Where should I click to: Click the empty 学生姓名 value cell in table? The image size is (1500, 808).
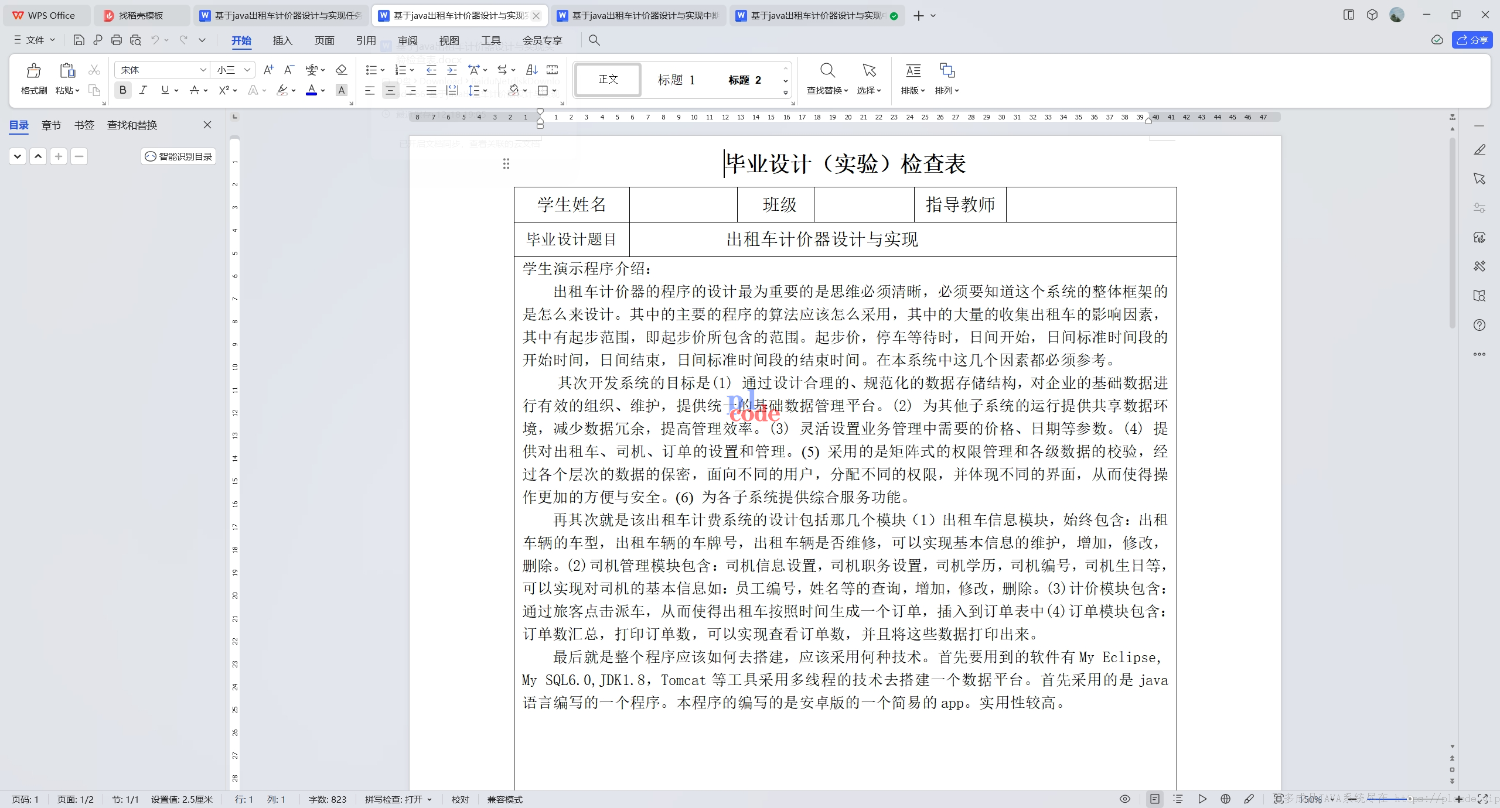683,204
